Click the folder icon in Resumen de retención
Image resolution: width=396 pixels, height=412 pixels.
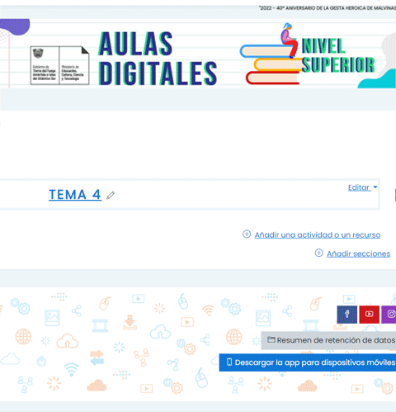click(x=271, y=339)
